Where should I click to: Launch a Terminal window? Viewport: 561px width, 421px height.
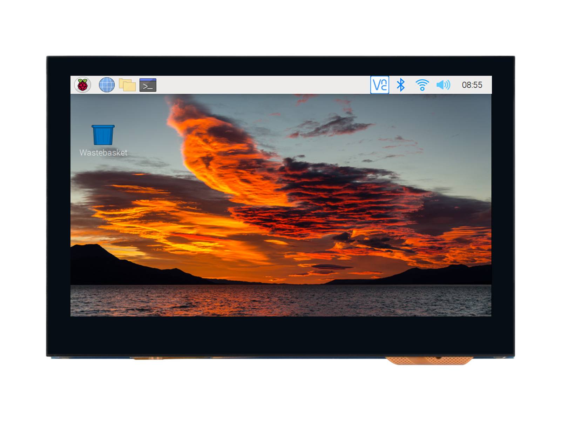coord(148,85)
